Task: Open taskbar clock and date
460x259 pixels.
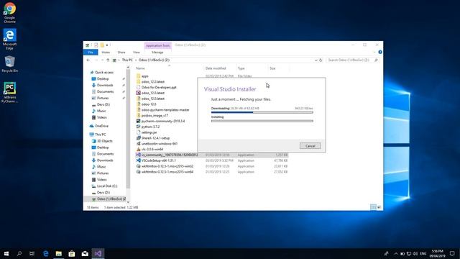Action: (x=437, y=253)
